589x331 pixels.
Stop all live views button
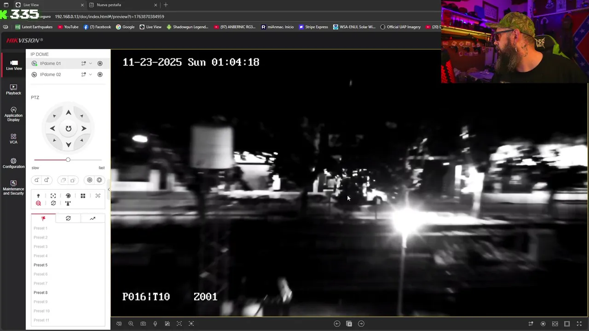click(x=349, y=324)
